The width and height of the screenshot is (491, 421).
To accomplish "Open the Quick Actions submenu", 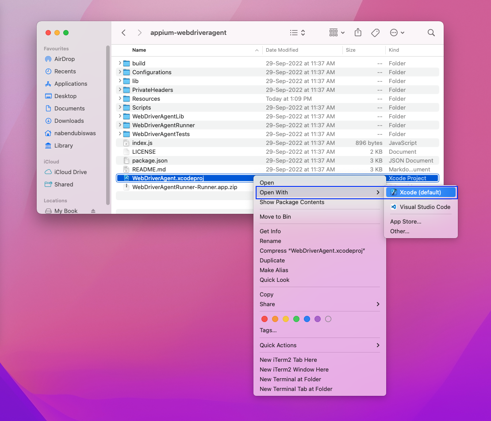I will point(319,345).
